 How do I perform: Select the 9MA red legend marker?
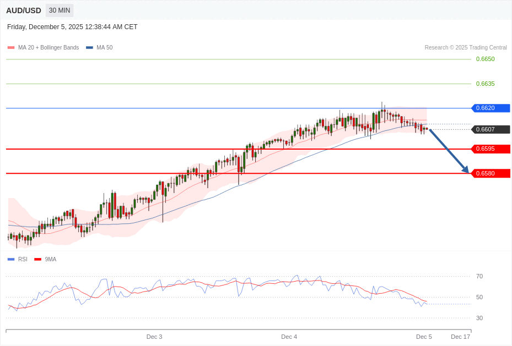(x=36, y=259)
